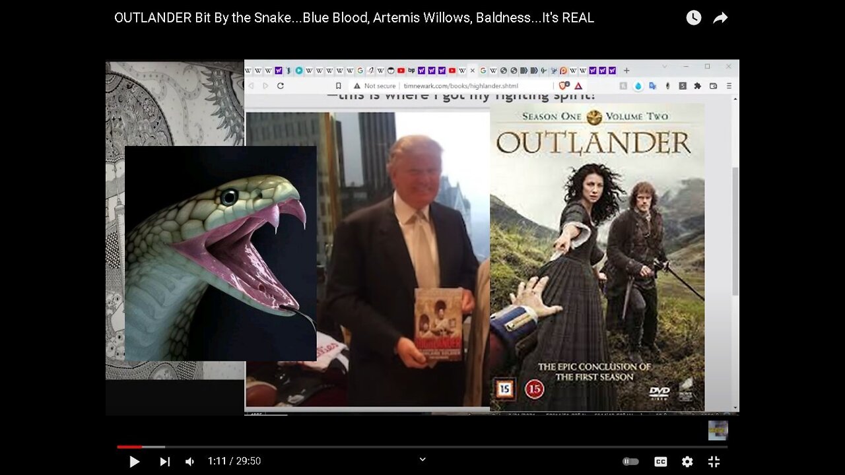Screen dimensions: 845x475
Task: Toggle the autoplay switch
Action: coord(631,462)
